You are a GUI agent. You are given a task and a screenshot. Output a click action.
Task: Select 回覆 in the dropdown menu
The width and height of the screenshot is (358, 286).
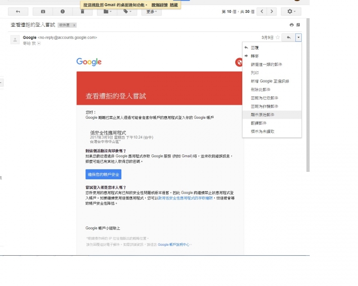pos(271,48)
